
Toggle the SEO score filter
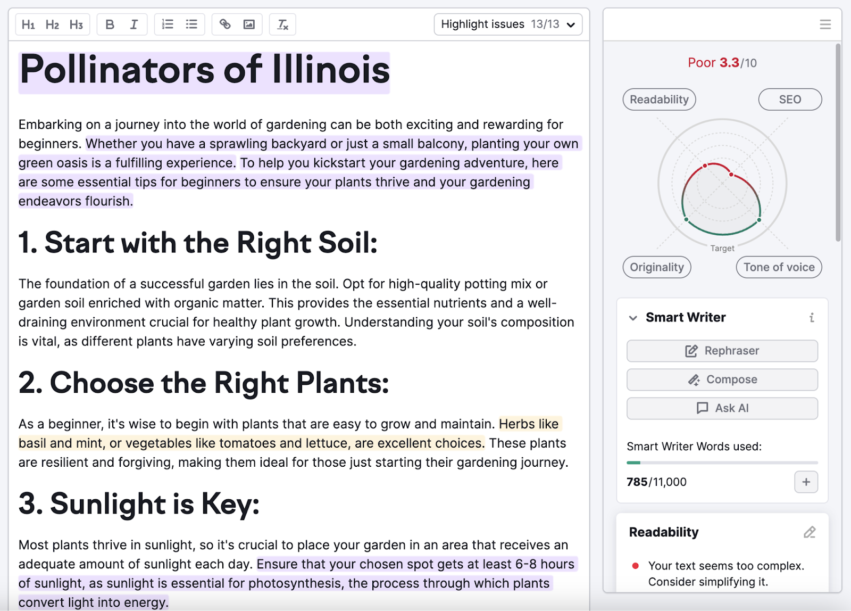tap(790, 100)
